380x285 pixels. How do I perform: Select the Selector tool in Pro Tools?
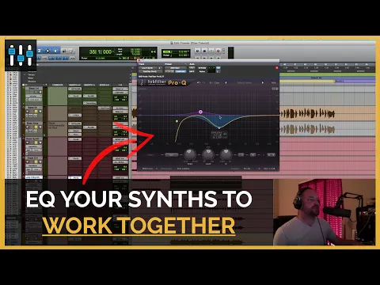[47, 51]
